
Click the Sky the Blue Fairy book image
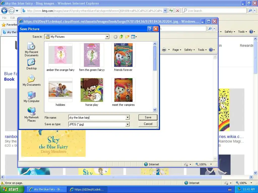click(53, 143)
